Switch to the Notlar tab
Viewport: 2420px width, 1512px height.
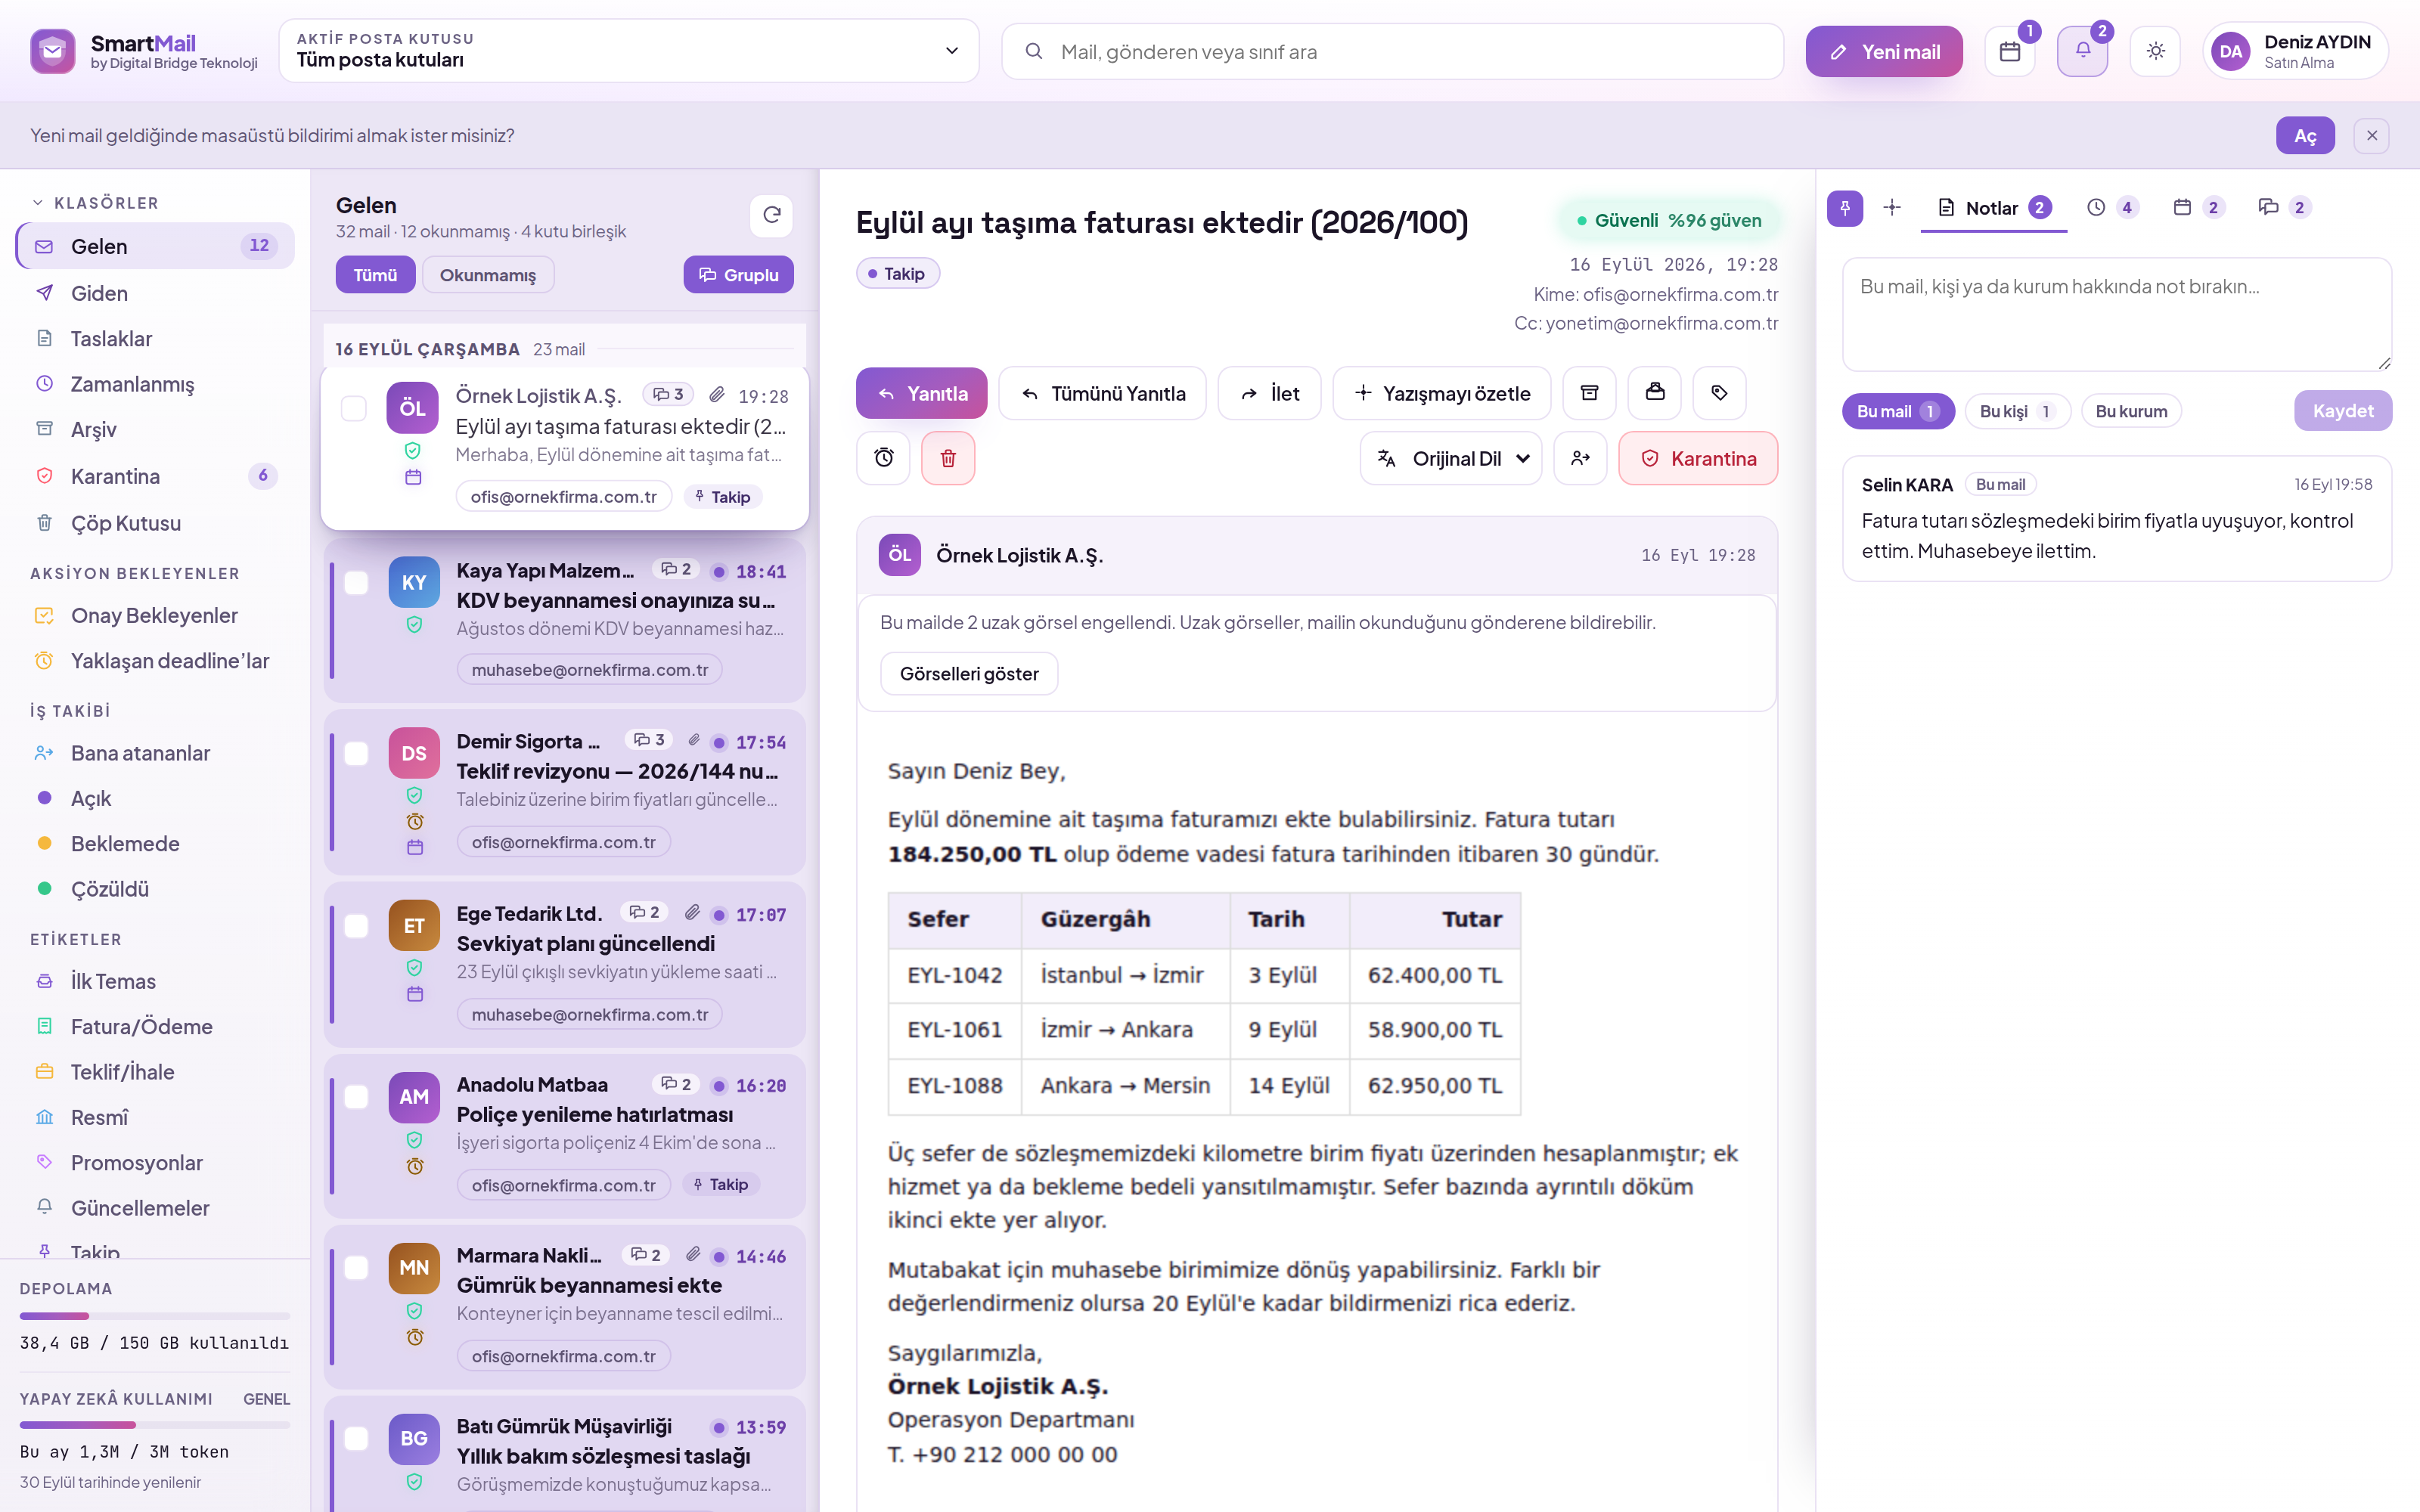pyautogui.click(x=1994, y=208)
